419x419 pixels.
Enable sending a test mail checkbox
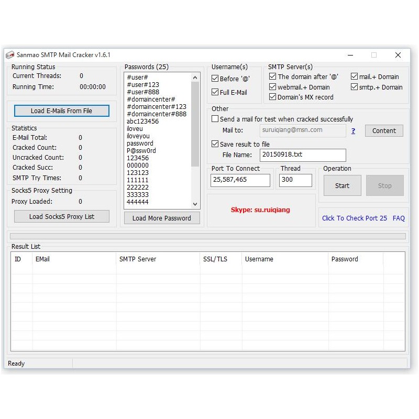[x=215, y=119]
